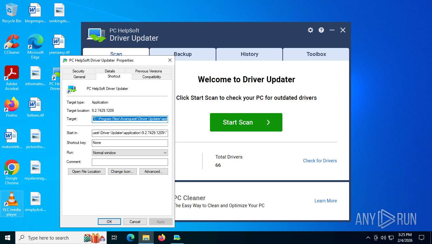Launch Adobe Acrobat desktop shortcut
The image size is (432, 244).
click(x=12, y=78)
